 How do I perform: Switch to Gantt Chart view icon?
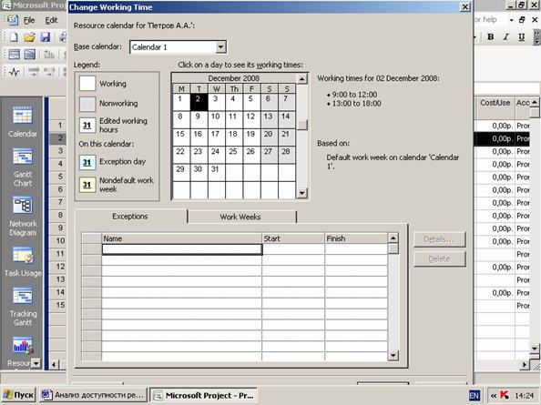click(x=23, y=157)
